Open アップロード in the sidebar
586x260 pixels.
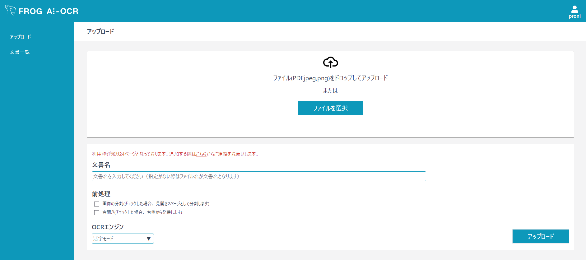click(20, 37)
